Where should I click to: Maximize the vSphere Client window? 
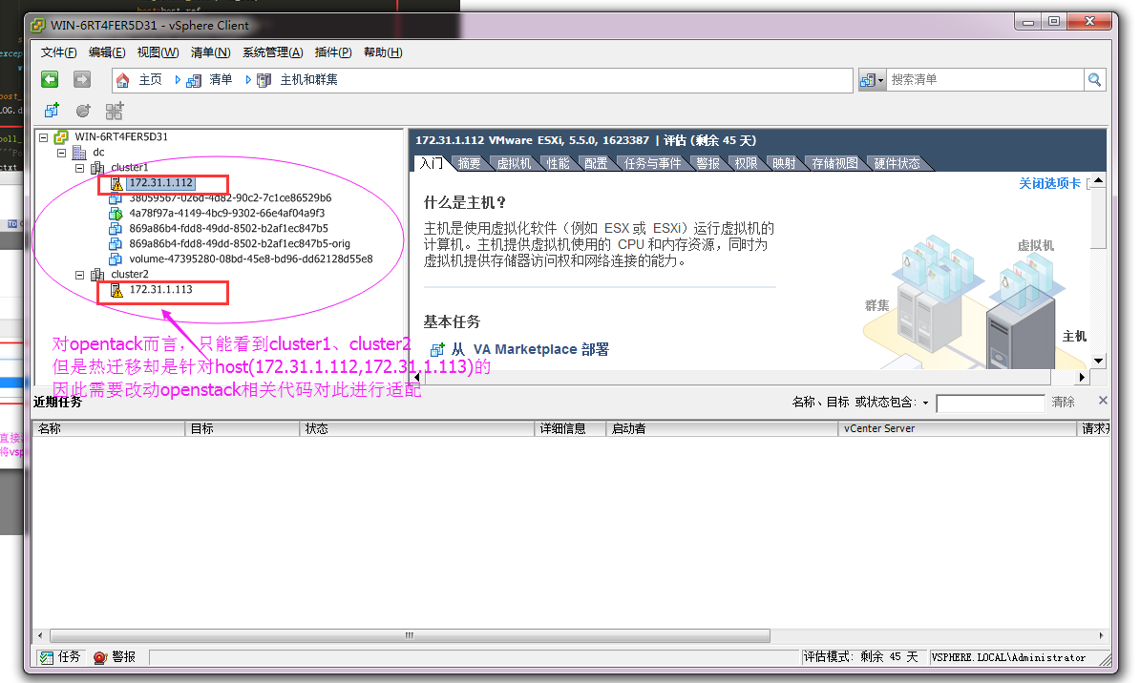click(1054, 21)
